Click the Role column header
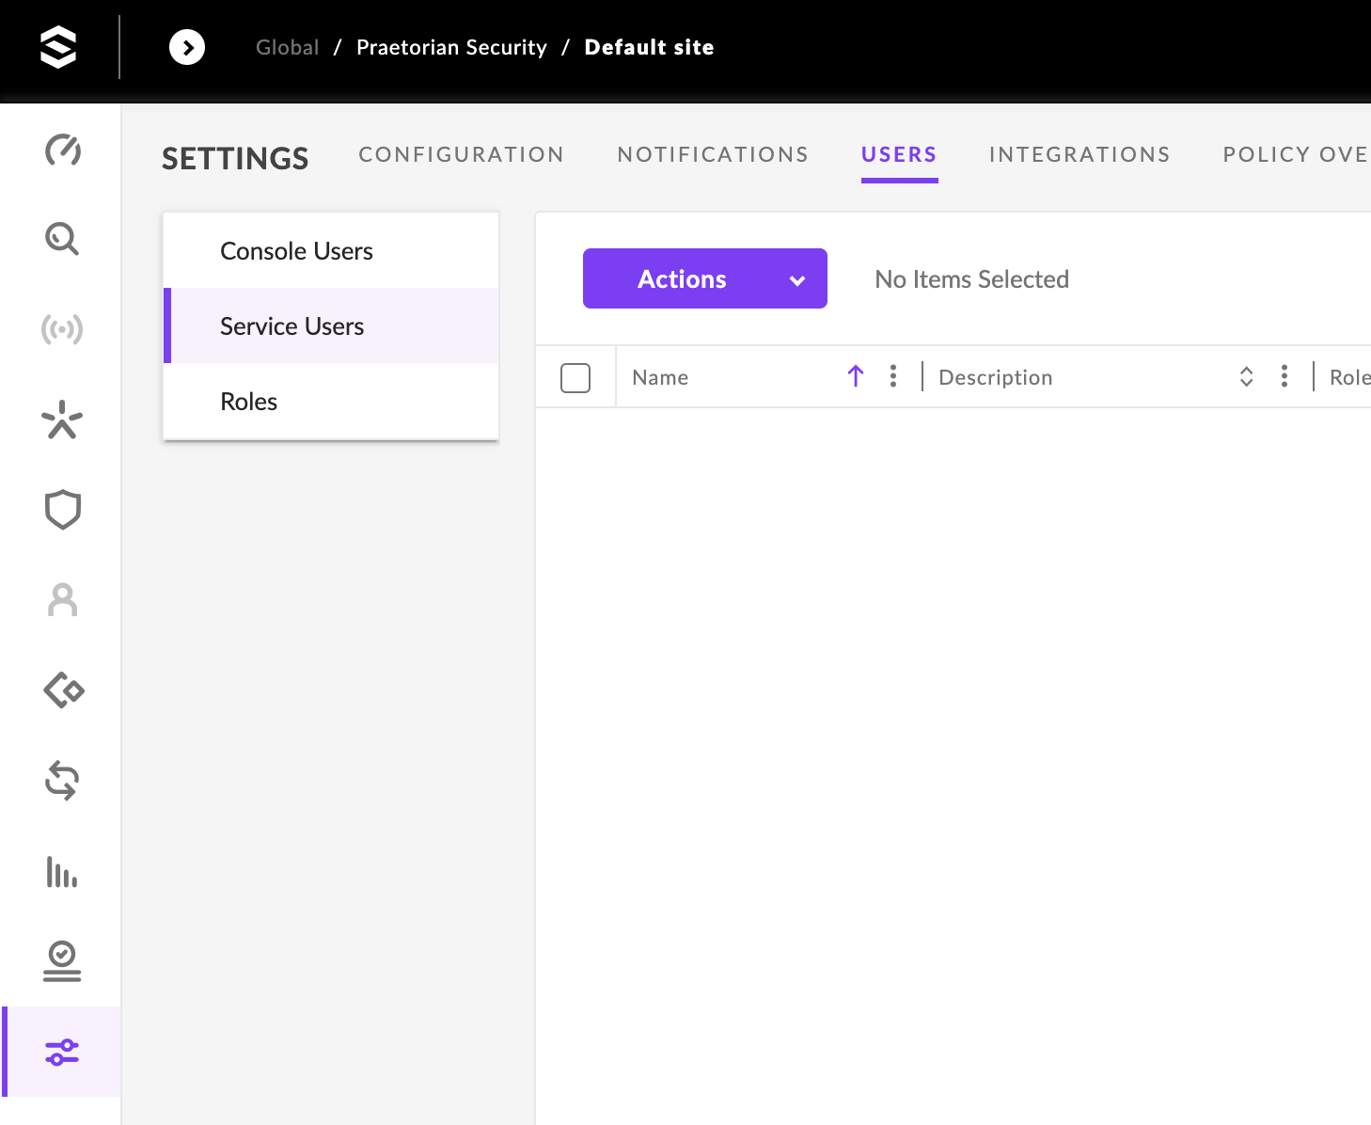The height and width of the screenshot is (1125, 1371). [x=1350, y=377]
